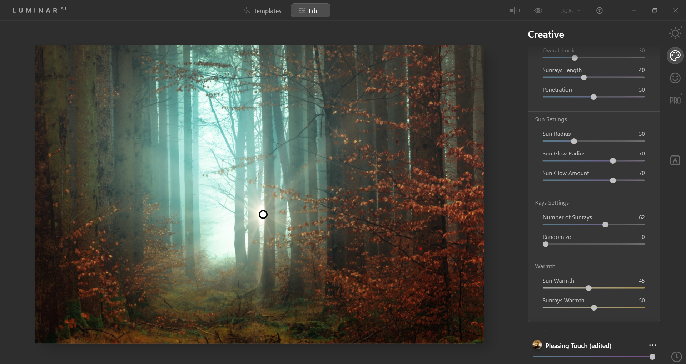Open the Local Masking tools icon

tap(675, 160)
